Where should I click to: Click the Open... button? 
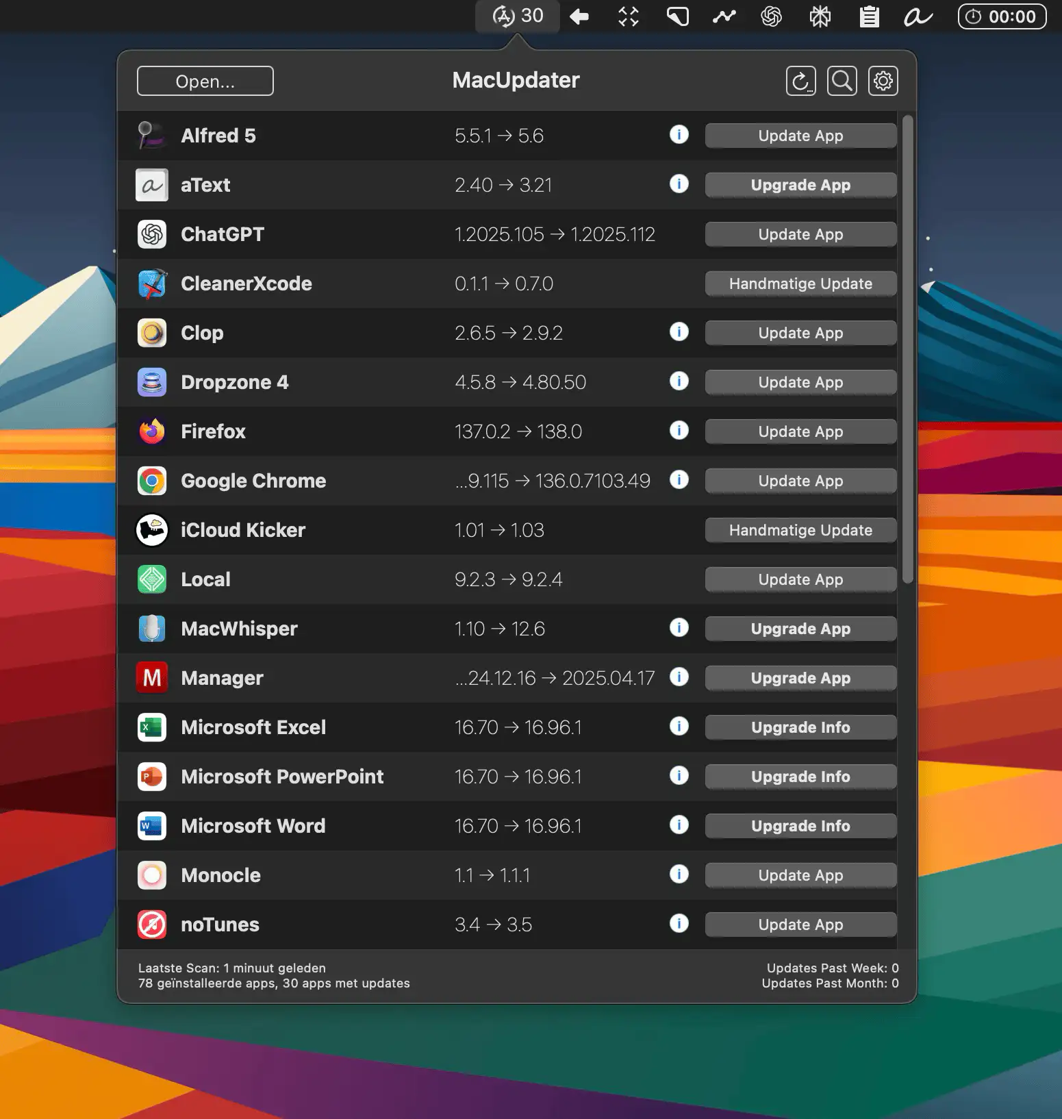point(205,81)
